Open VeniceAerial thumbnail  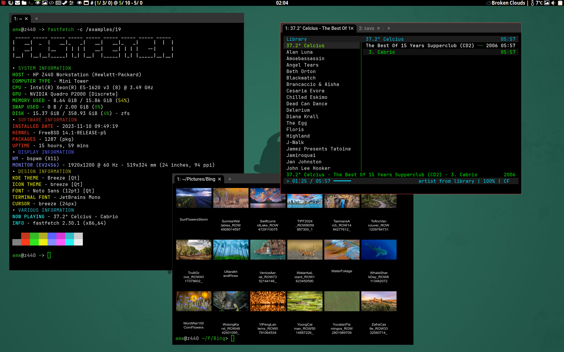click(x=268, y=250)
